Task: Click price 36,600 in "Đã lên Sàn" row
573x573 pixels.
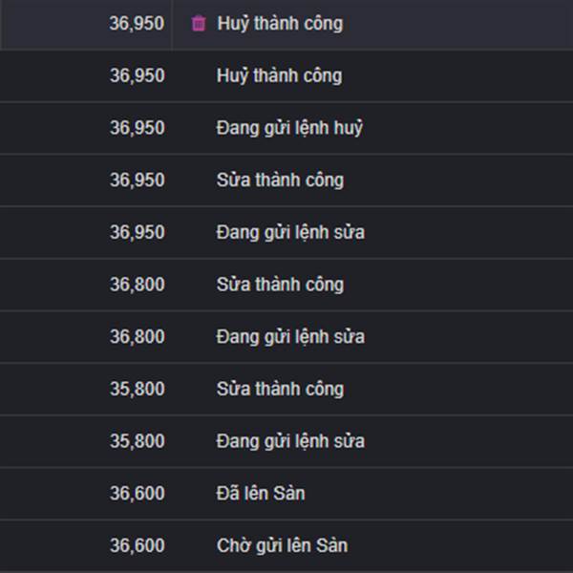Action: (137, 494)
